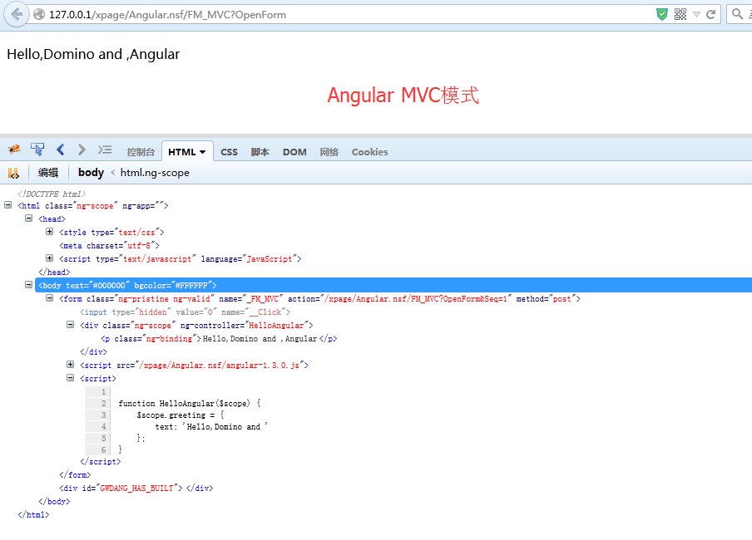Click the break on mutate icon
The image size is (752, 540).
(13, 173)
